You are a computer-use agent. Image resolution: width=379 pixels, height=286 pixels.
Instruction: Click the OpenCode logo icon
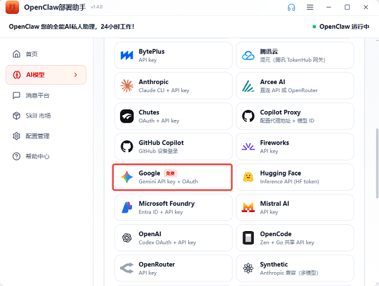248,238
